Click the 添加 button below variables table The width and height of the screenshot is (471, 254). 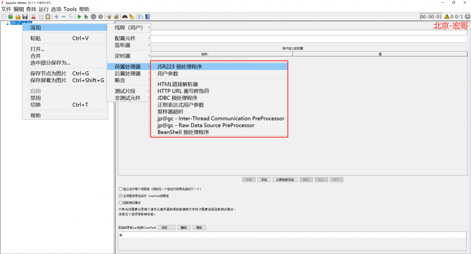[x=264, y=180]
